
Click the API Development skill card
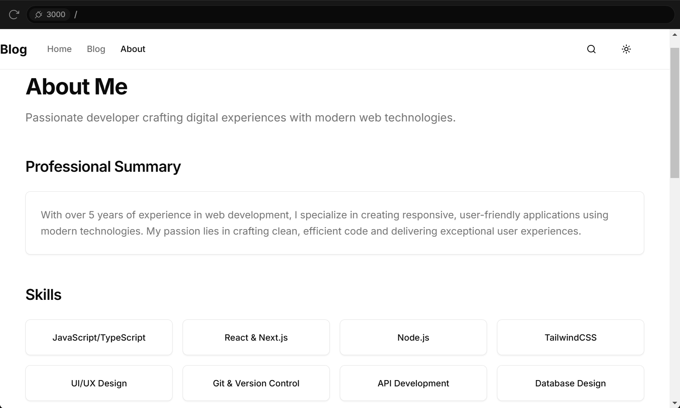coord(413,383)
